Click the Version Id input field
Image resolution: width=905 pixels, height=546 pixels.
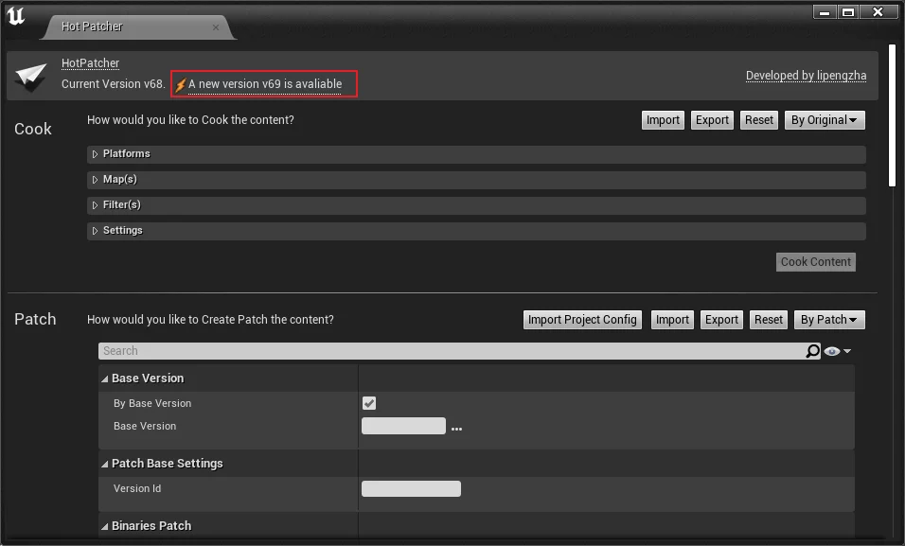click(411, 489)
